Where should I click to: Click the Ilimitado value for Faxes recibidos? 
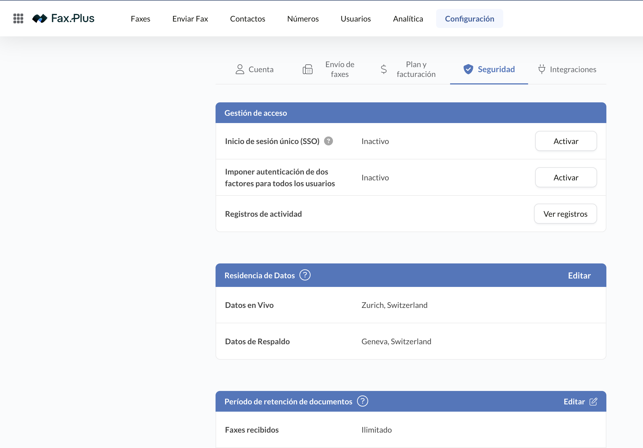pyautogui.click(x=377, y=430)
